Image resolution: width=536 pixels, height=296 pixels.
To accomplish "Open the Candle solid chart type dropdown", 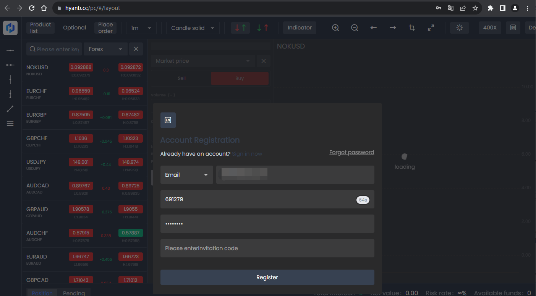I will 193,28.
